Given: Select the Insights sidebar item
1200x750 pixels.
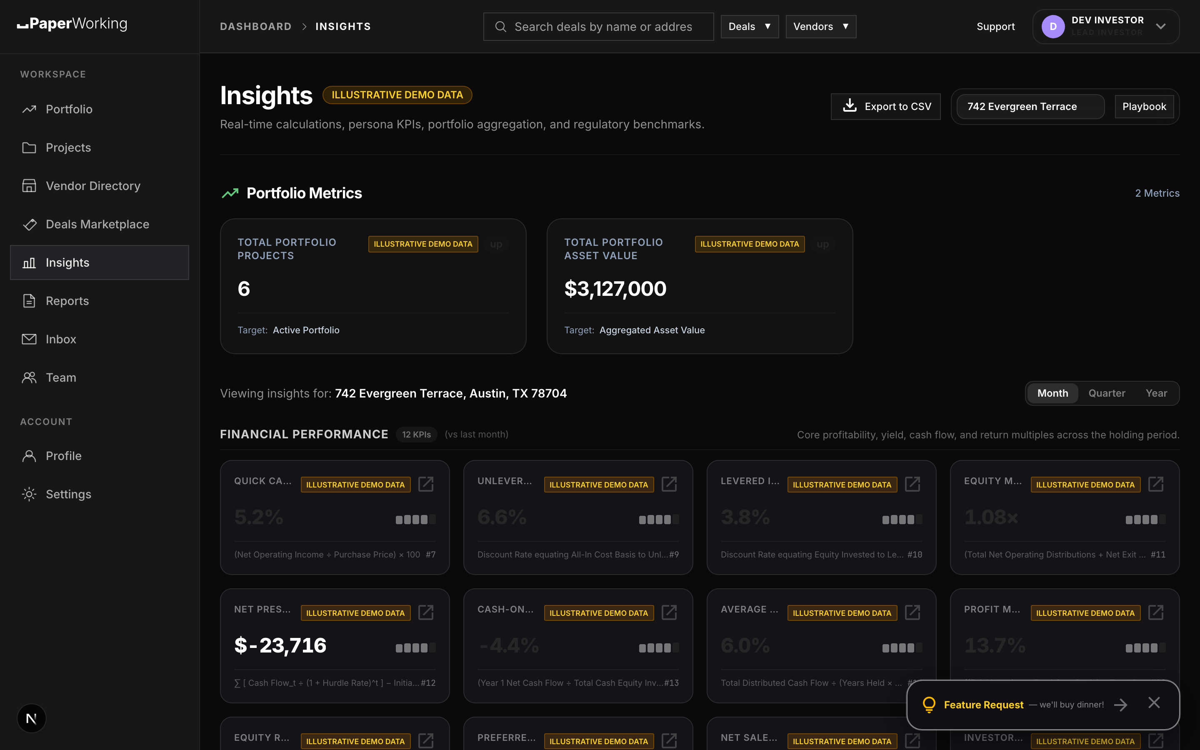Looking at the screenshot, I should pyautogui.click(x=99, y=262).
